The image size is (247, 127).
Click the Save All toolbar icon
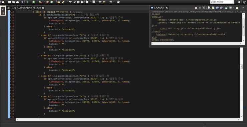(x=14, y=2)
